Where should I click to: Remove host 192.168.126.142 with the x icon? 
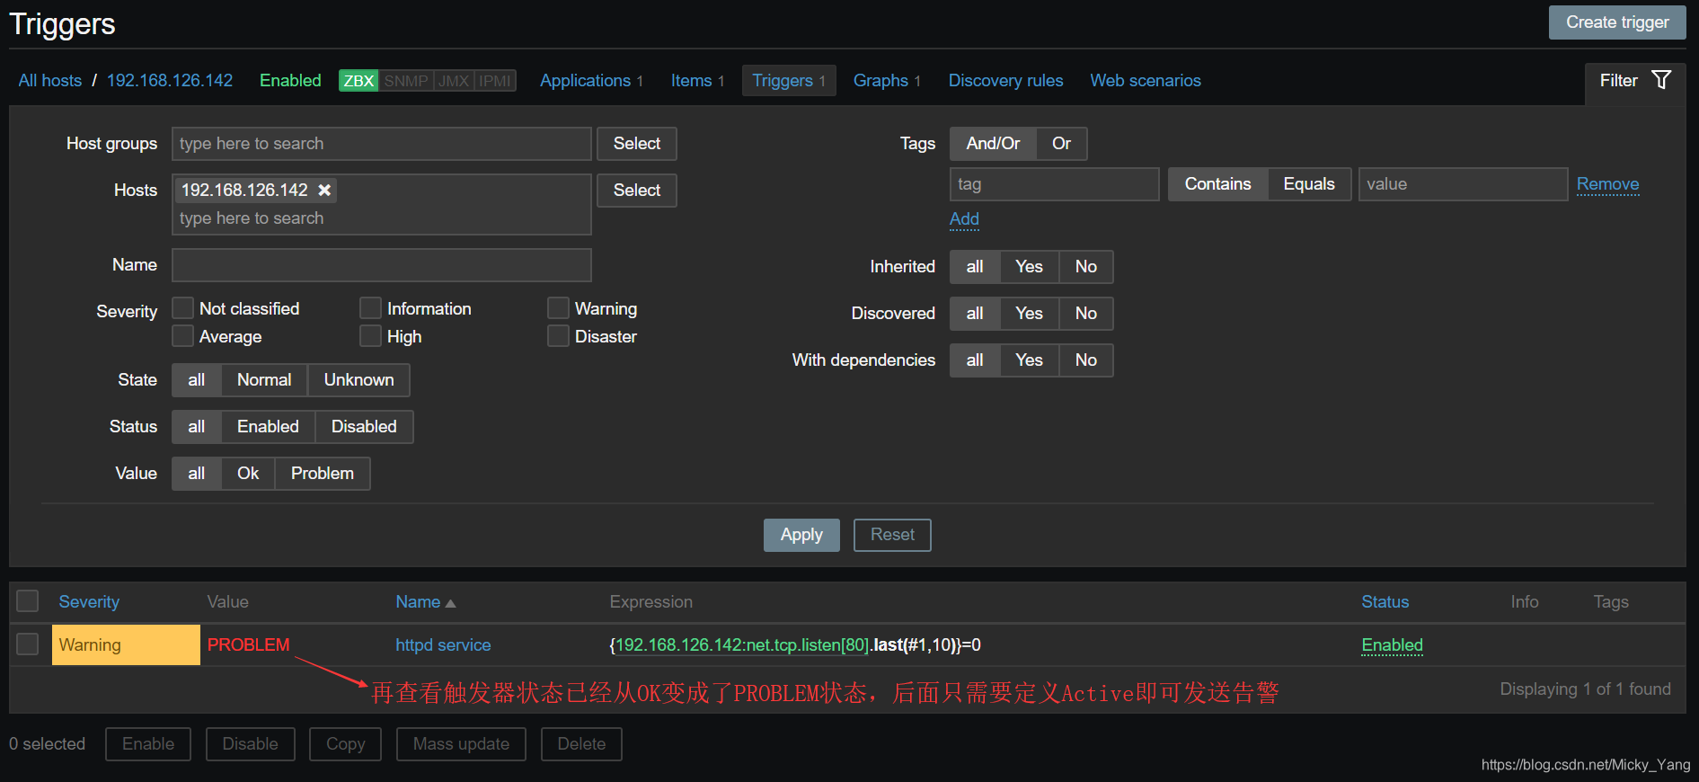pyautogui.click(x=324, y=190)
